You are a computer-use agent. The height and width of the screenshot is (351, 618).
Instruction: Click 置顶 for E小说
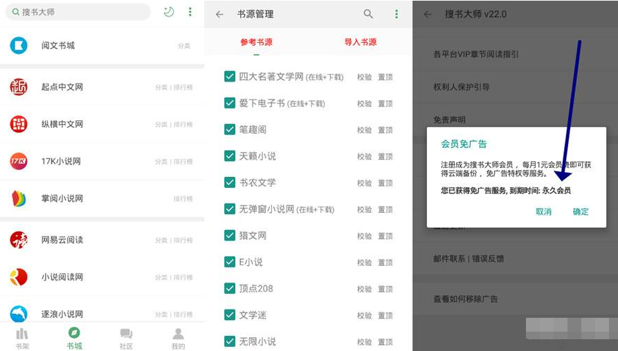pyautogui.click(x=385, y=263)
